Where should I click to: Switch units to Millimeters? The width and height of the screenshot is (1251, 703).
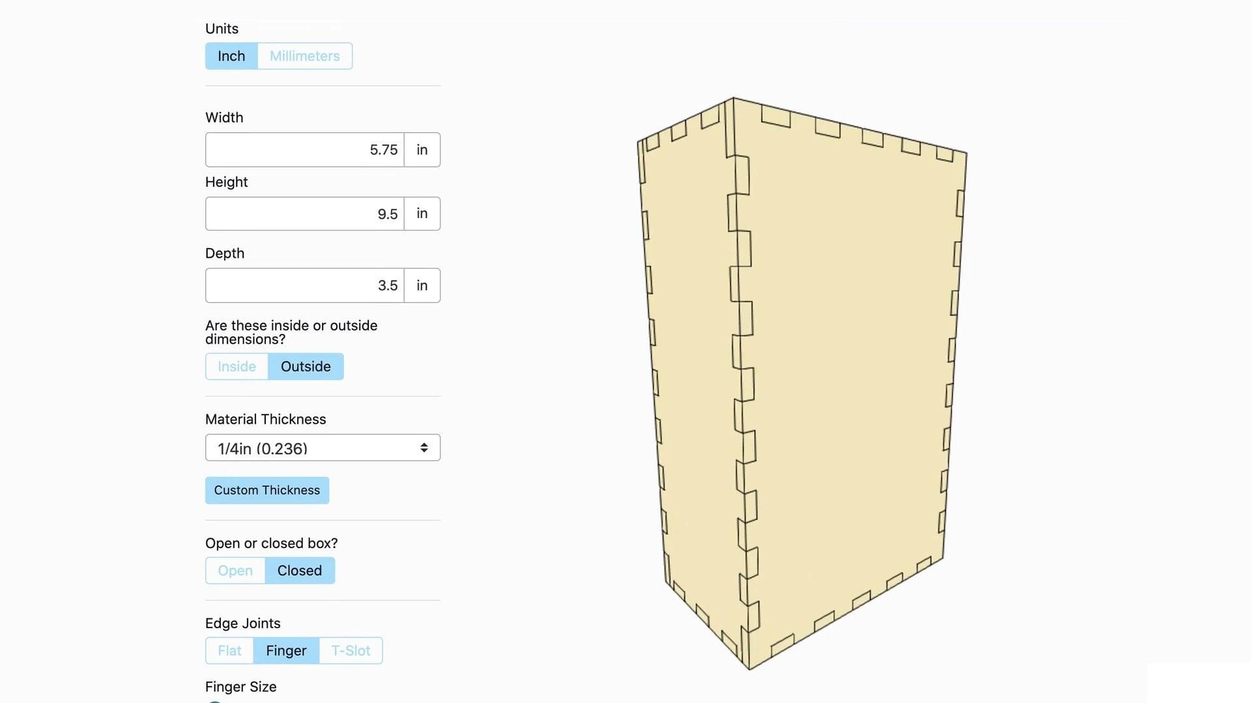(304, 56)
